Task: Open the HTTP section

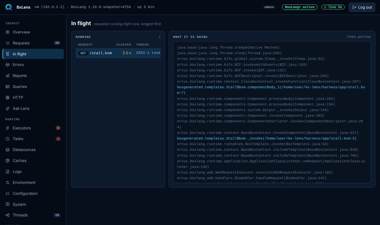Action: [33, 97]
